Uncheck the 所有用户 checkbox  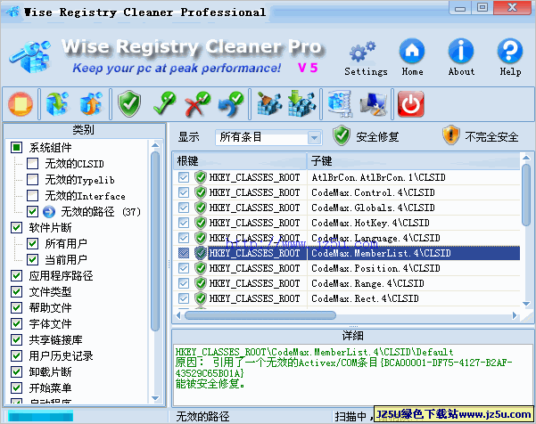[x=32, y=244]
